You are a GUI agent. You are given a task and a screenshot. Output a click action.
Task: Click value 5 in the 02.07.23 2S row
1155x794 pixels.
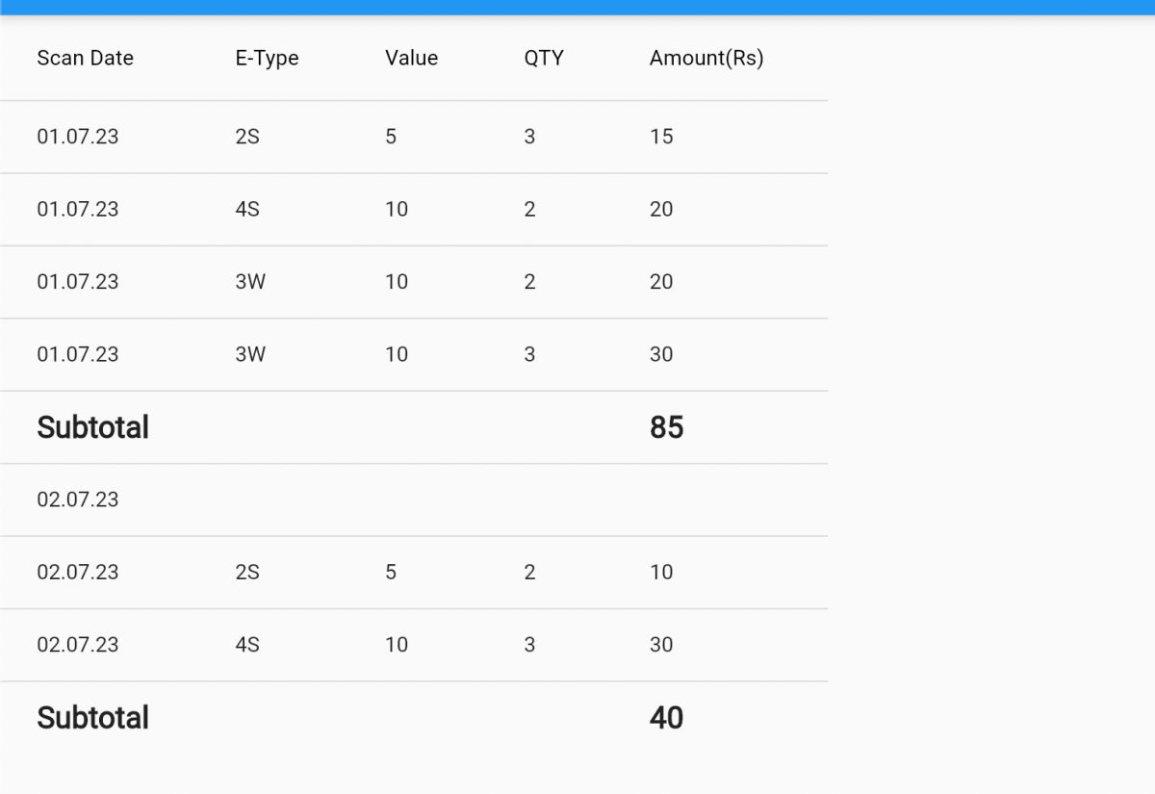[x=391, y=572]
